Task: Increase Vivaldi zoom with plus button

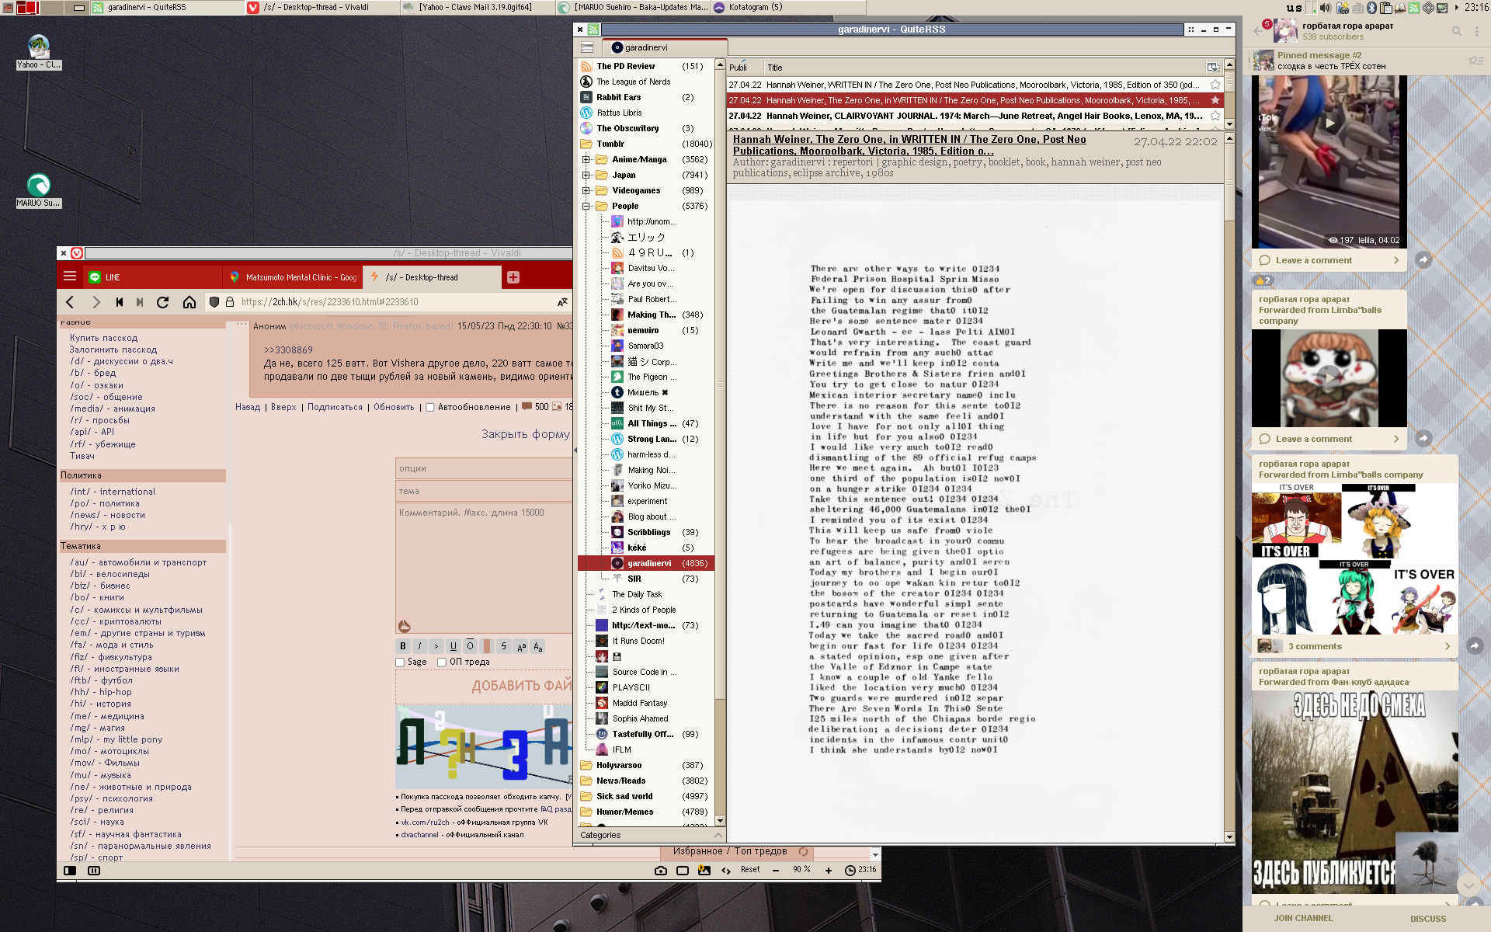Action: pos(829,871)
